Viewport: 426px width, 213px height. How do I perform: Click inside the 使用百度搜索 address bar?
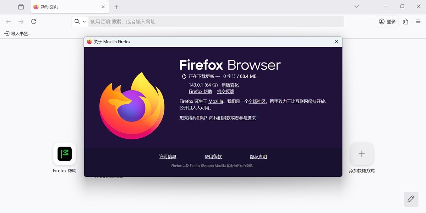pos(177,21)
